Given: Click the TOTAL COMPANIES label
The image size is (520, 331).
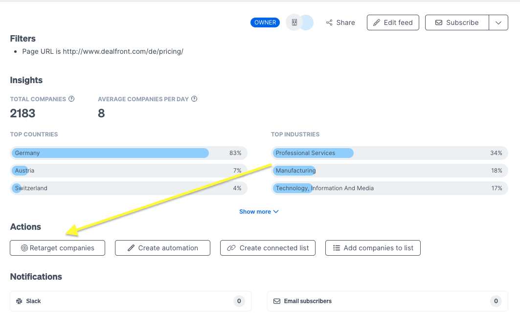Looking at the screenshot, I should [38, 99].
